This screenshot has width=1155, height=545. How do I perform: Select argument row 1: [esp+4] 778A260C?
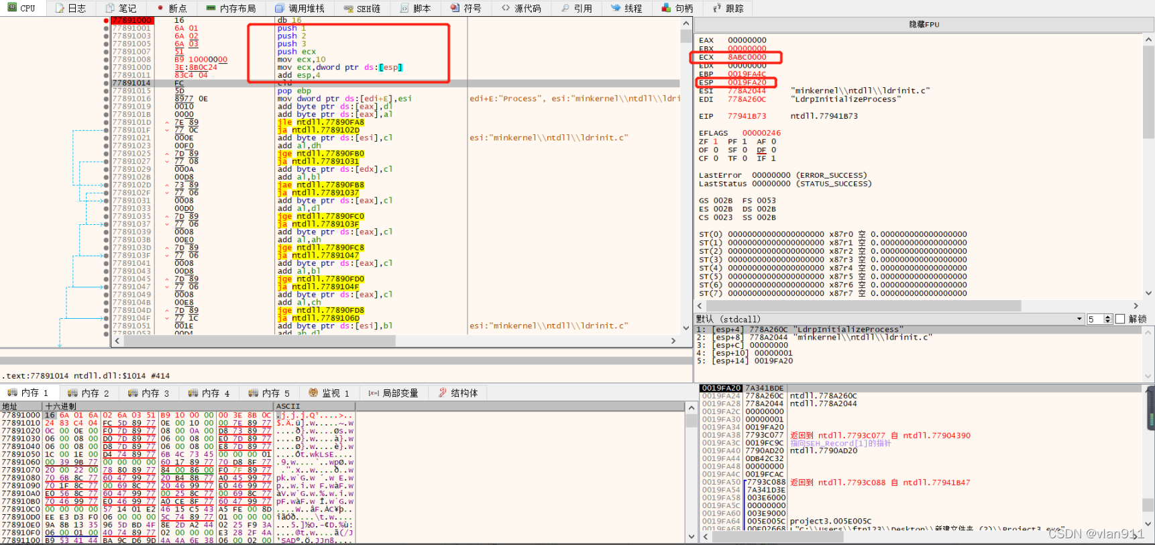919,330
